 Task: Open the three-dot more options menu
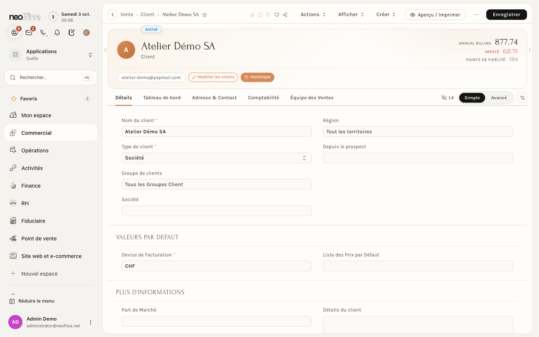(476, 15)
